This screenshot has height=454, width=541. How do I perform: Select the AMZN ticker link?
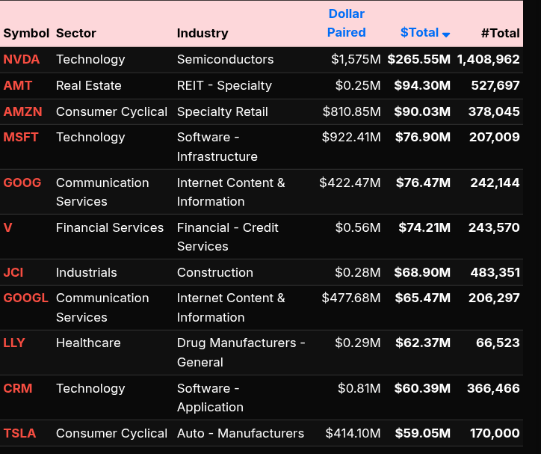coord(23,111)
